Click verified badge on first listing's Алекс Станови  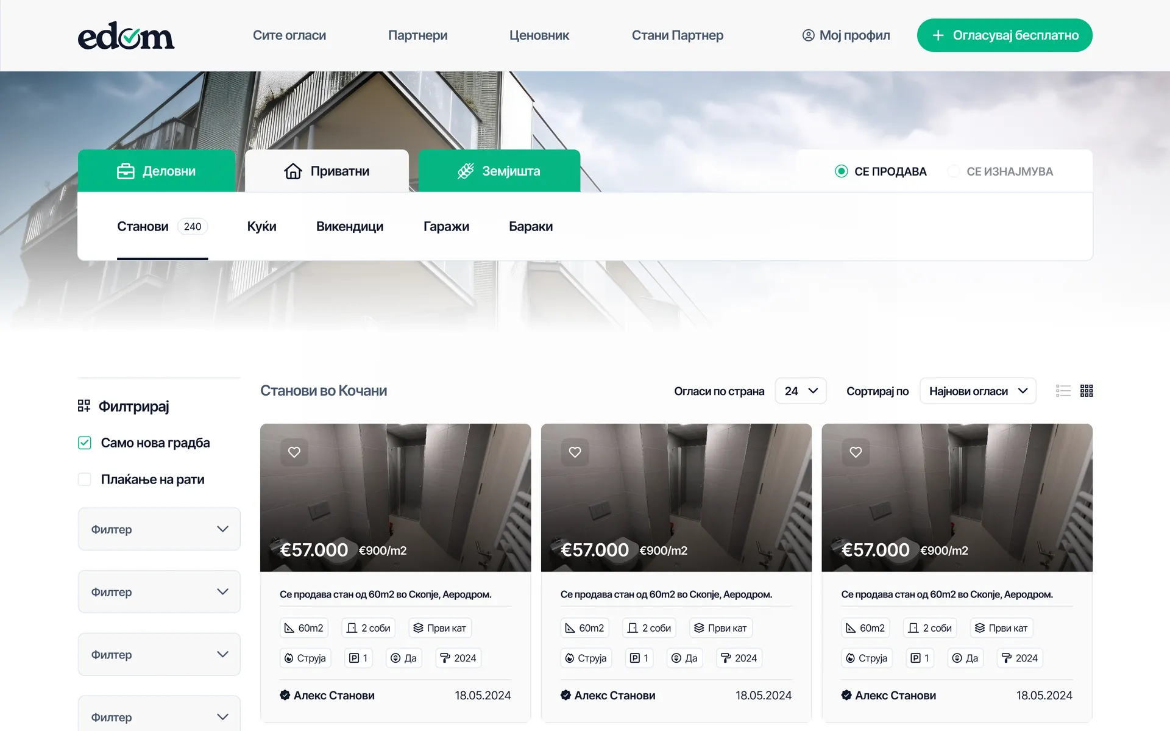click(x=285, y=695)
